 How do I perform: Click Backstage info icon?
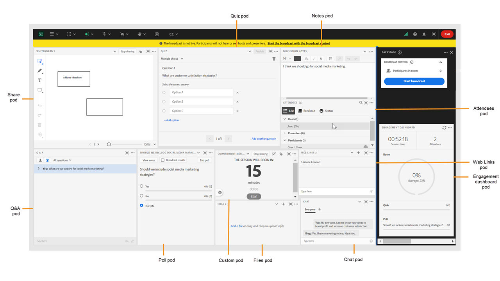(400, 52)
